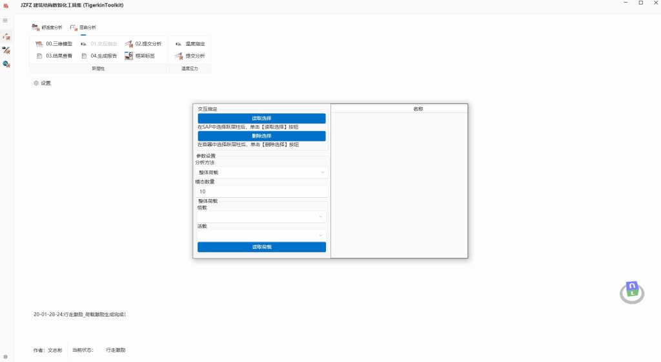Select the 01.交互指定 ribbon item
This screenshot has height=362, width=661.
coord(99,44)
